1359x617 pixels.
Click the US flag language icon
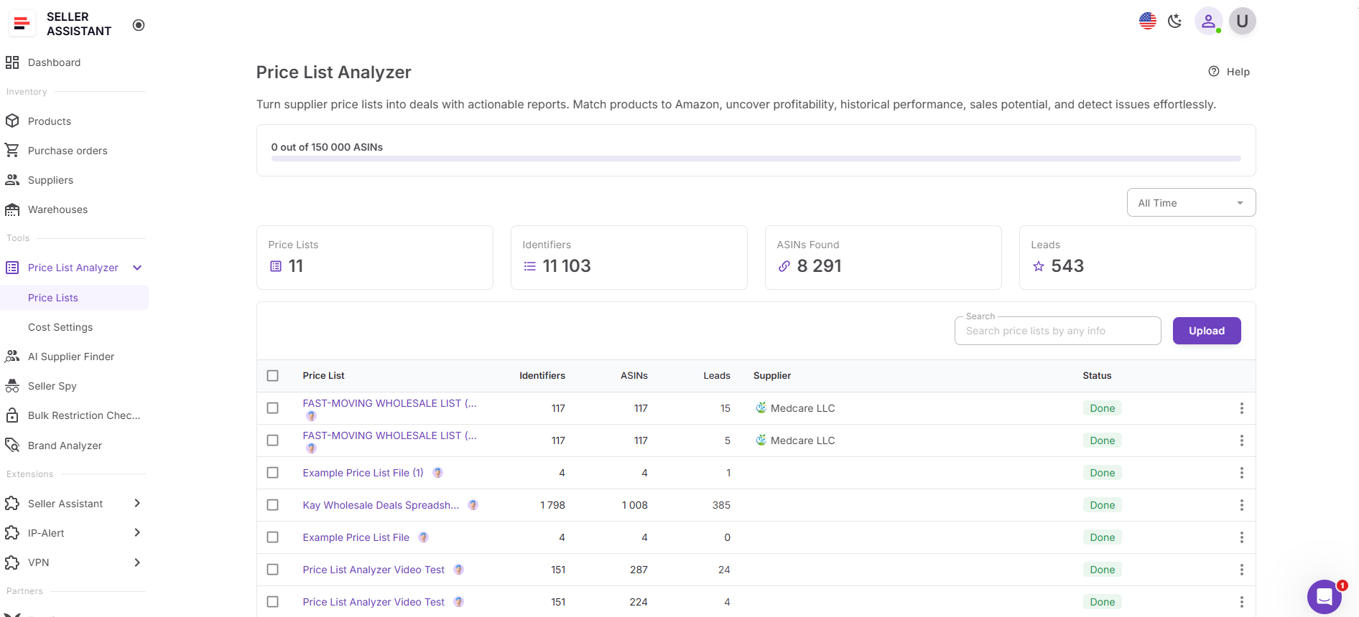coord(1147,22)
